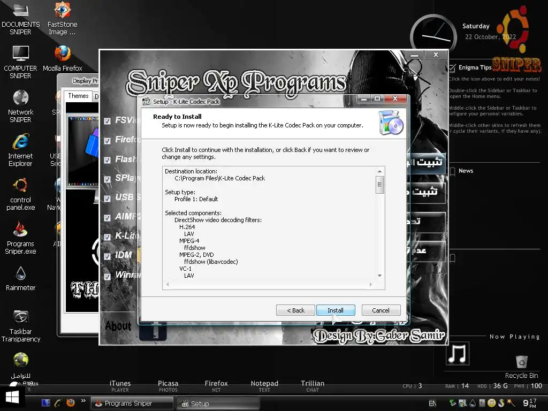
Task: Toggle the IDM checkbox
Action: click(107, 256)
